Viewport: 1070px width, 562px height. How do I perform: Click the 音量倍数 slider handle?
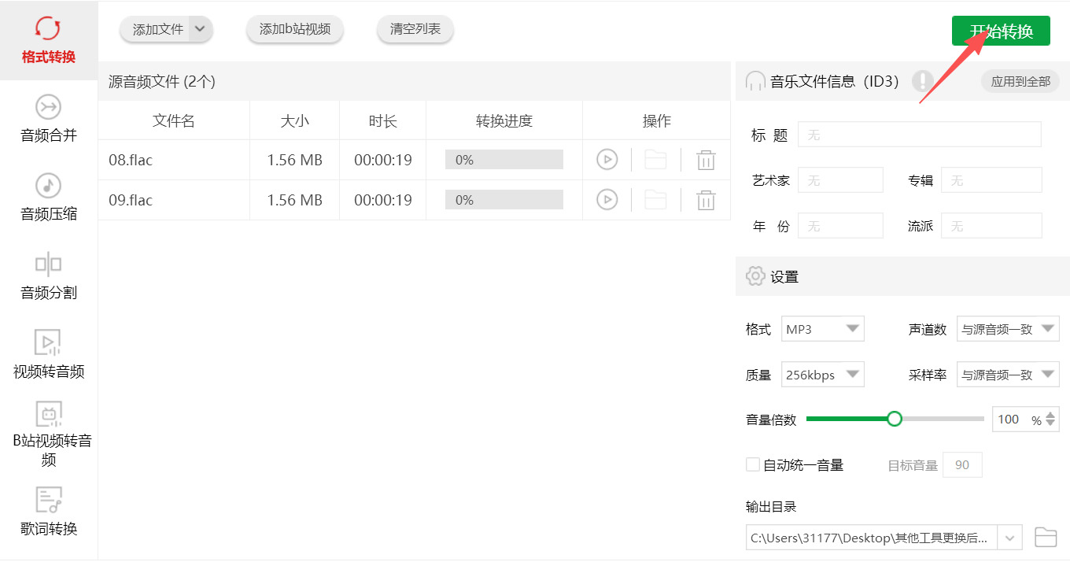(x=895, y=419)
